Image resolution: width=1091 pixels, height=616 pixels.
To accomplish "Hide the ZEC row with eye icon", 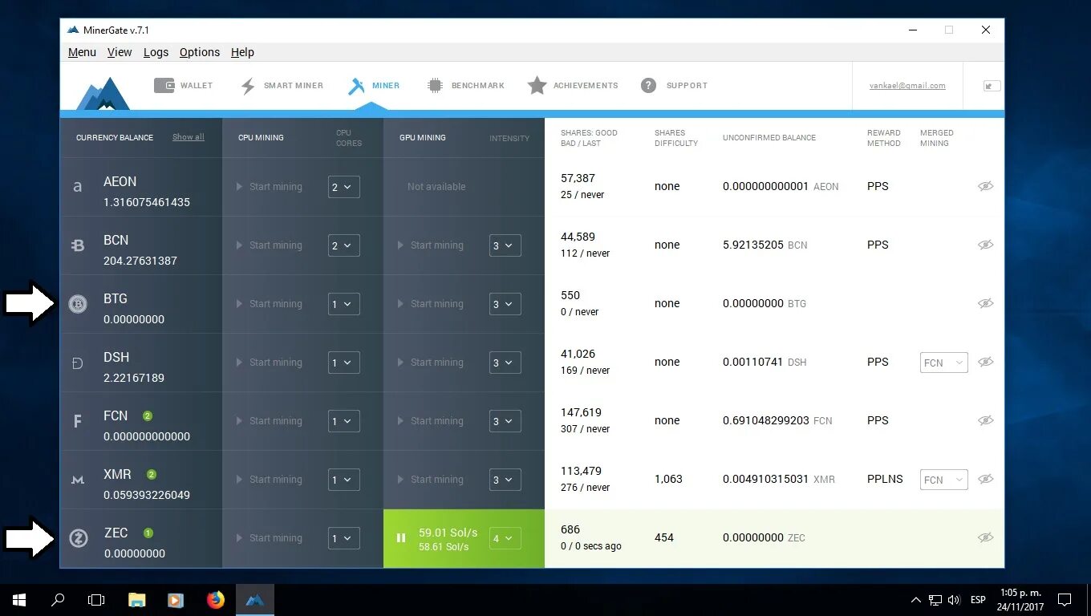I will point(985,537).
